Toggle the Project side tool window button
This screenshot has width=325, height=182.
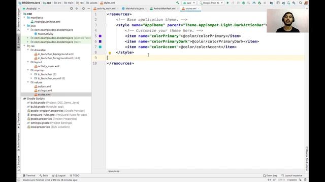pyautogui.click(x=19, y=42)
